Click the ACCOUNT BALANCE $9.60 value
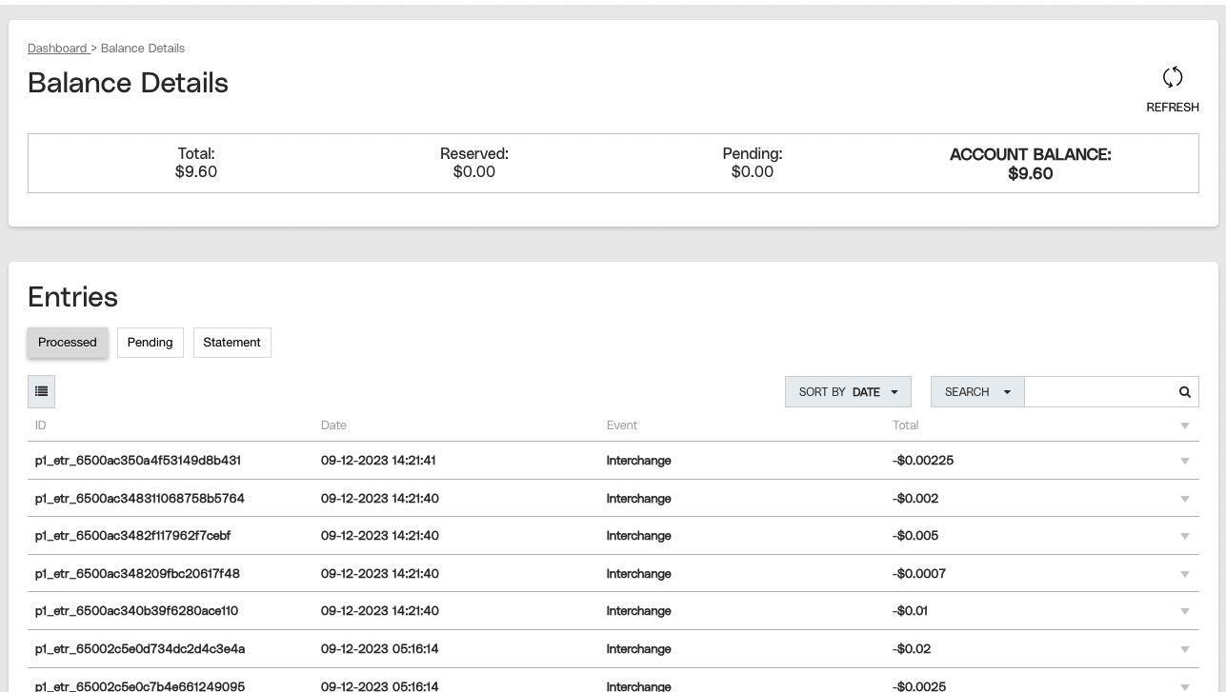The width and height of the screenshot is (1226, 692). point(1030,173)
